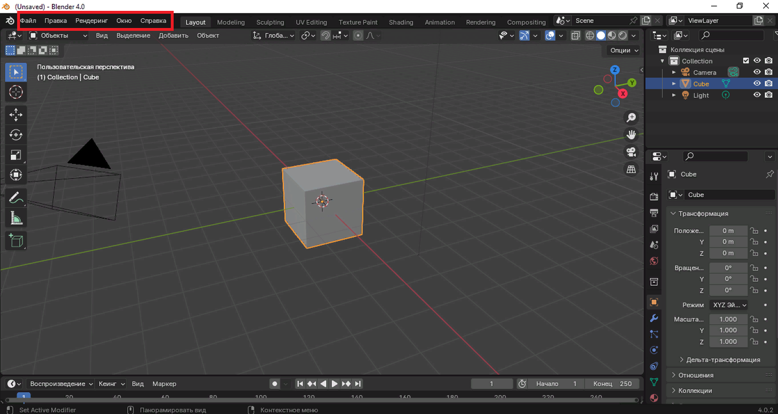This screenshot has height=414, width=778.
Task: Open the Material properties tab
Action: click(x=654, y=398)
